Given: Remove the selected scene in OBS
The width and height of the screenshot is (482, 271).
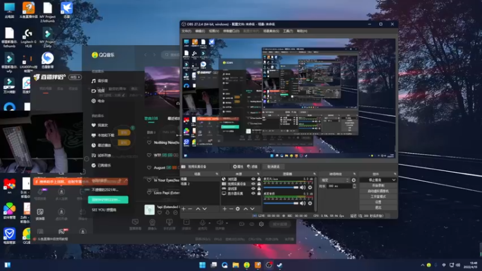Looking at the screenshot, I should coord(190,208).
